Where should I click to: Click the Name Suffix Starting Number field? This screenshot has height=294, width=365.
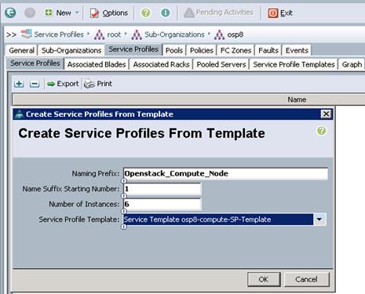click(x=162, y=189)
